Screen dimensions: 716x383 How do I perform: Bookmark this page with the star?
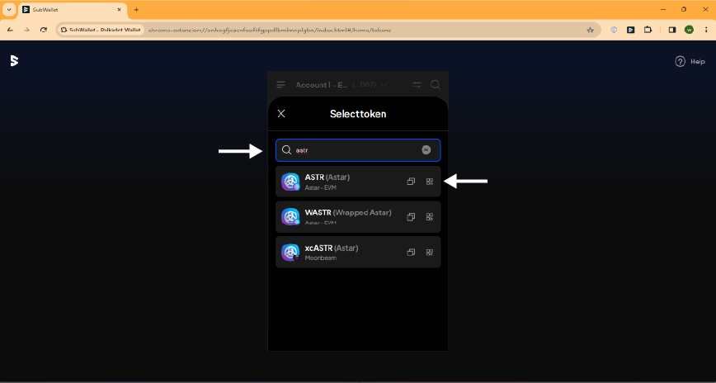click(x=590, y=29)
